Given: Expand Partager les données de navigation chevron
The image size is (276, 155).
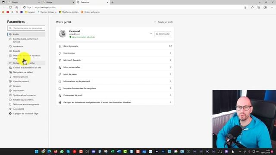Looking at the screenshot, I should [170, 102].
